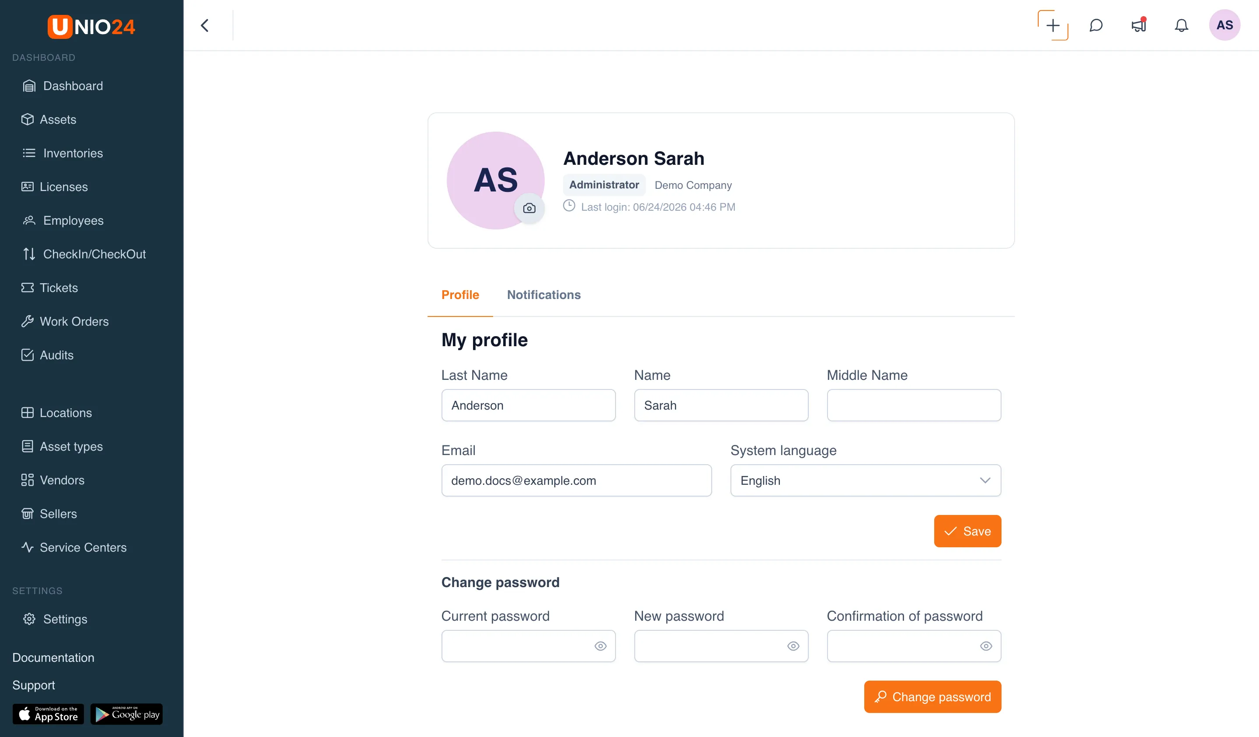Click the My profile heading
The image size is (1259, 737).
point(485,340)
